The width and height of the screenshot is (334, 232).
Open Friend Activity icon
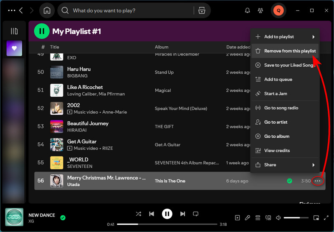[260, 10]
